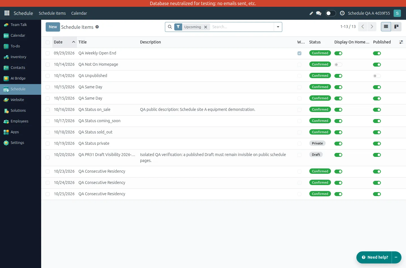This screenshot has width=406, height=268.
Task: Open Team Talk from sidebar
Action: click(x=21, y=25)
